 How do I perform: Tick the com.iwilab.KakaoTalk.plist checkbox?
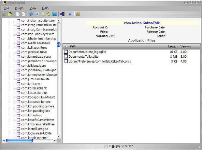tap(66, 61)
